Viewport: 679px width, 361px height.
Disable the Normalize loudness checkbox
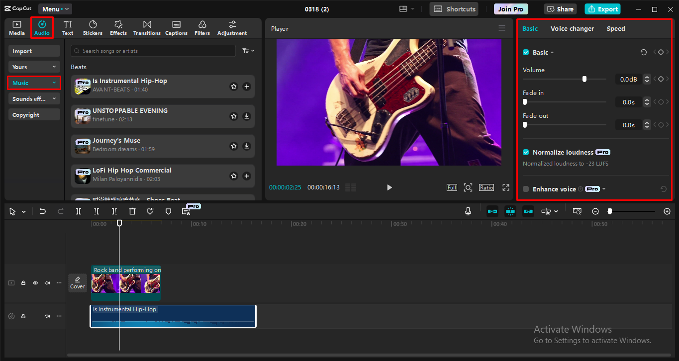point(525,152)
